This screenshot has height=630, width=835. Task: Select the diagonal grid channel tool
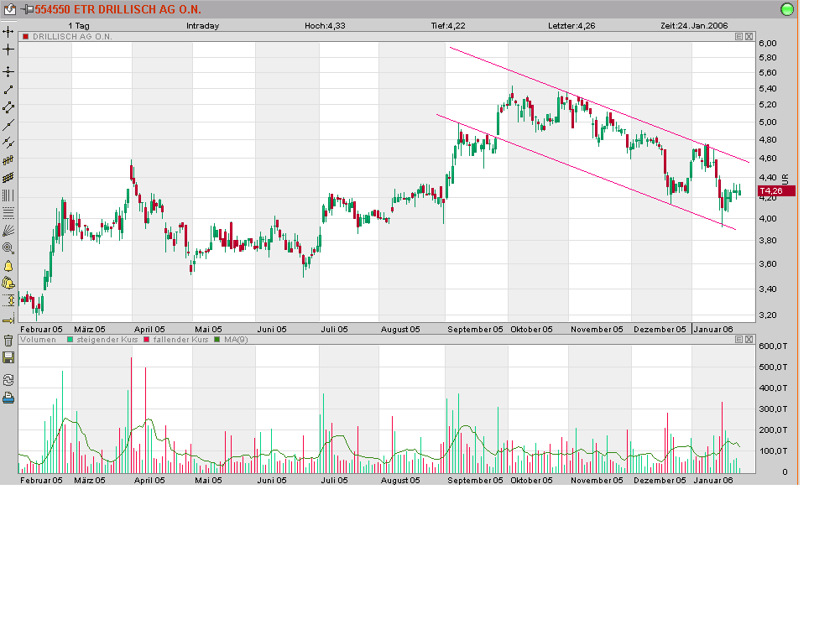click(8, 178)
